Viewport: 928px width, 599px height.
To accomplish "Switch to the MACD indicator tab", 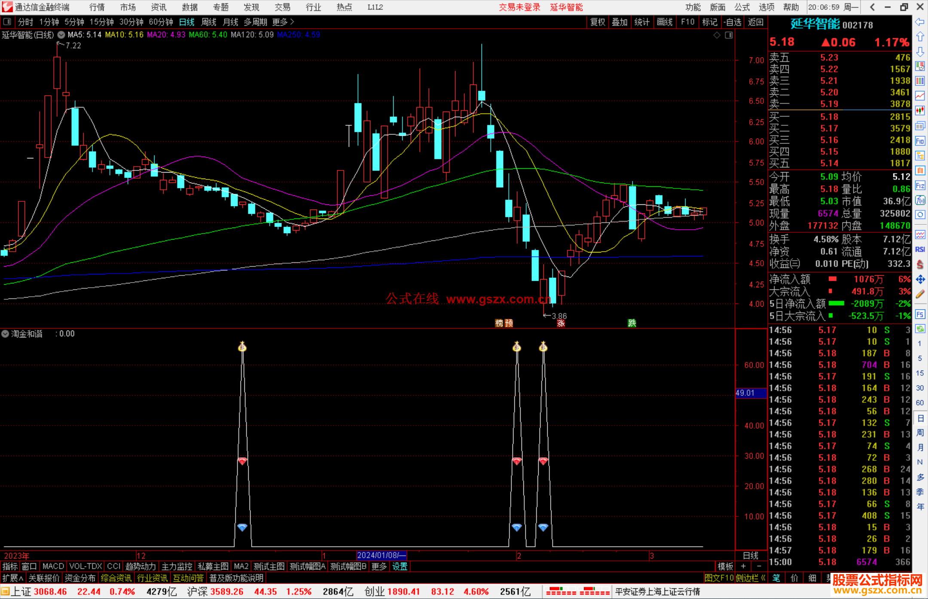I will tap(53, 566).
